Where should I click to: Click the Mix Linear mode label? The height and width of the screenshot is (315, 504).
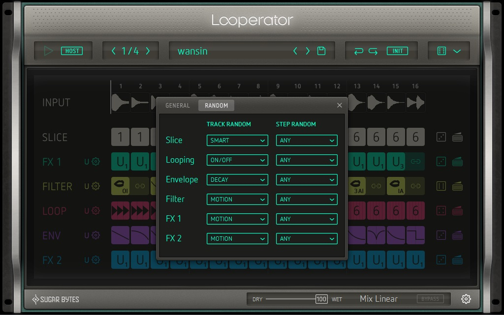[379, 298]
